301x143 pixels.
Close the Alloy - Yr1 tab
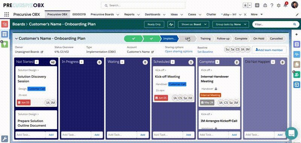[245, 14]
